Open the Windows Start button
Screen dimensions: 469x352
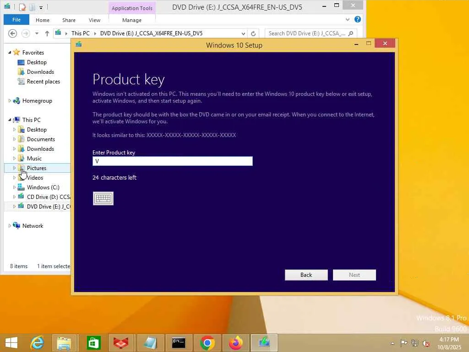point(11,343)
